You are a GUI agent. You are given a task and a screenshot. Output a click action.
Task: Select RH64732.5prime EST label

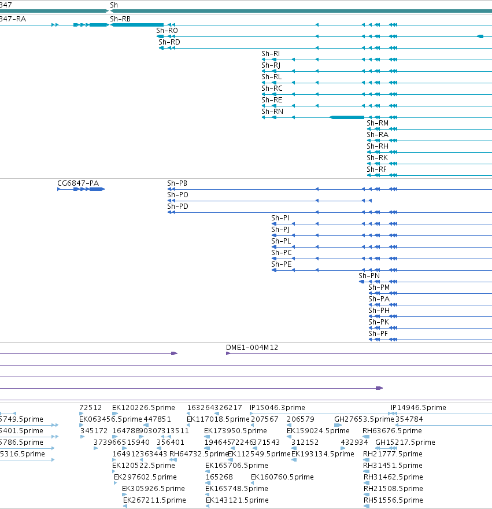tap(199, 454)
